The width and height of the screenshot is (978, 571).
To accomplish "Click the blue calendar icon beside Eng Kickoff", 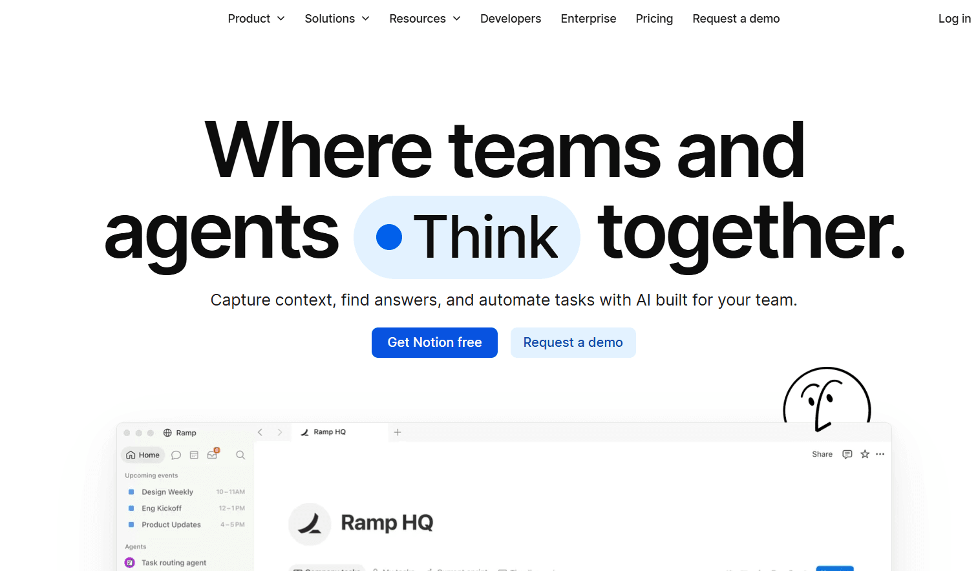I will (131, 508).
